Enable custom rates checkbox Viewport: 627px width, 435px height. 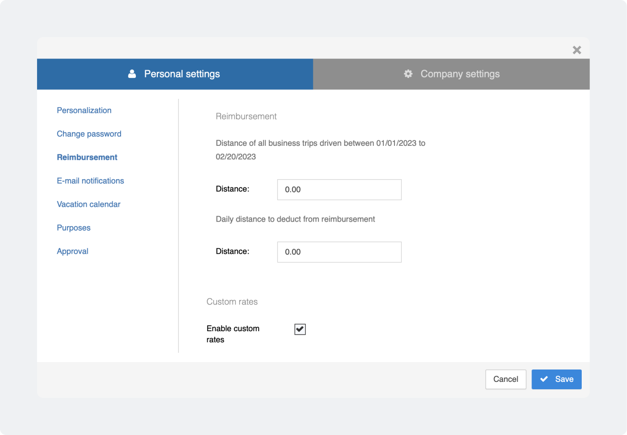click(x=300, y=329)
